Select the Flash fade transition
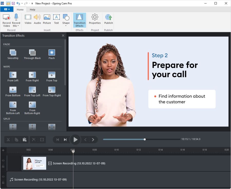Image resolution: width=231 pixels, height=189 pixels. coord(52,53)
